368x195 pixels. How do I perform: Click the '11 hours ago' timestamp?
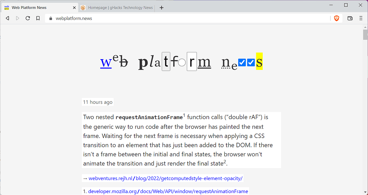tap(98, 102)
